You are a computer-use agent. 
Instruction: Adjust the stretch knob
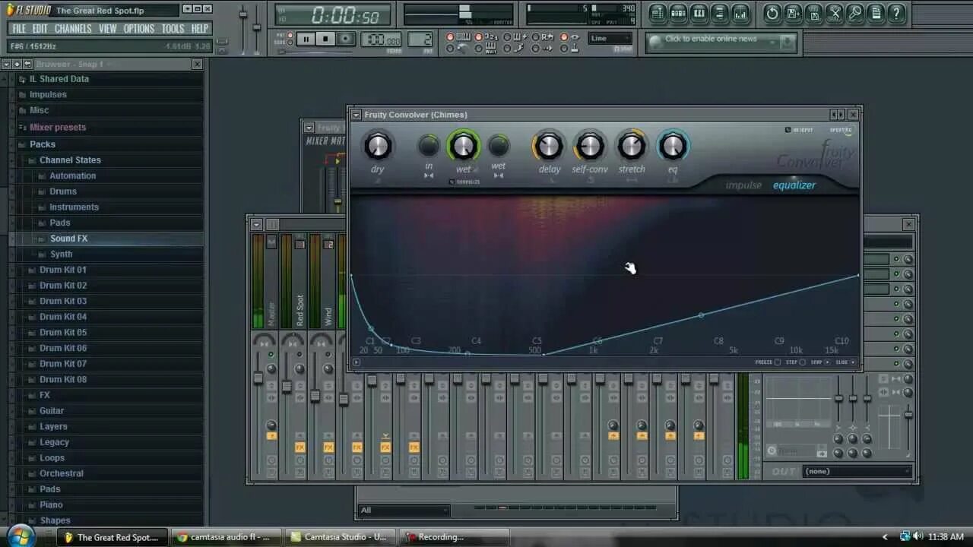pos(631,145)
